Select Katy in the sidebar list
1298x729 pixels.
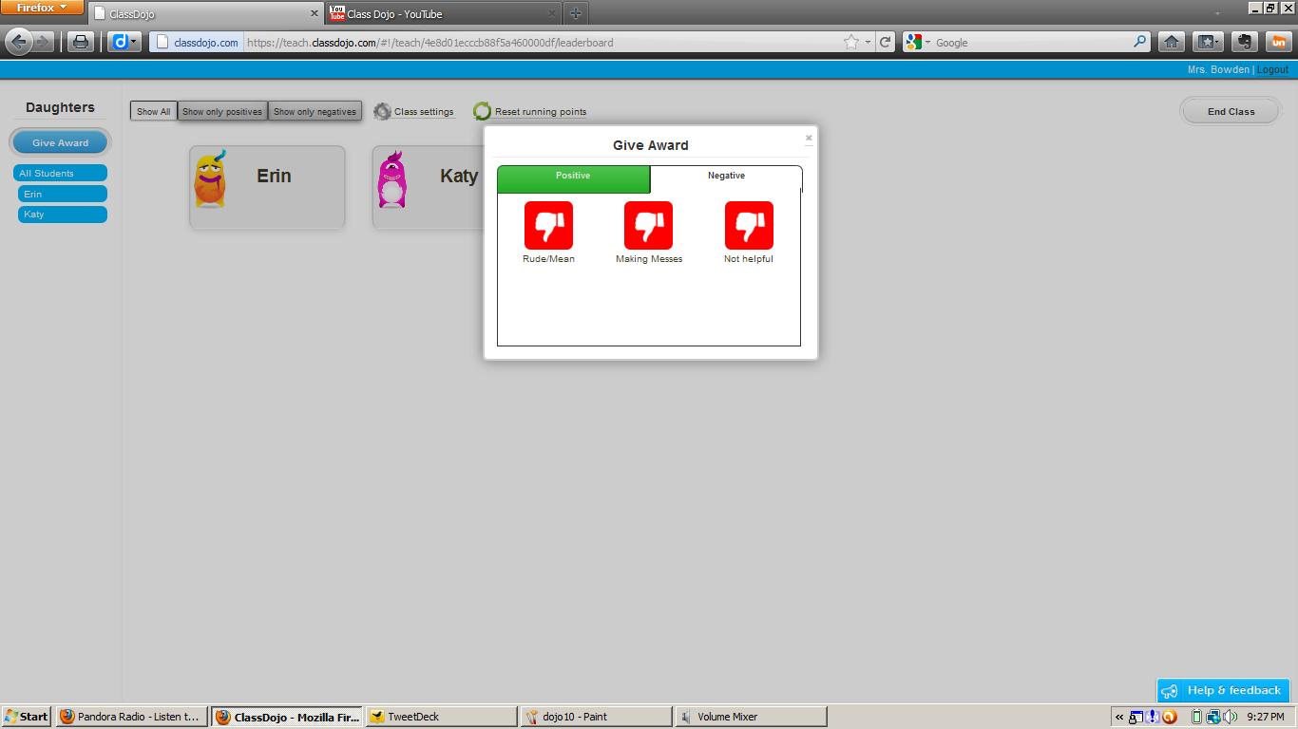point(63,214)
